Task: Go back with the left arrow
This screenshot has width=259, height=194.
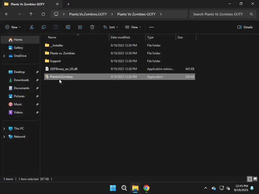Action: point(7,14)
